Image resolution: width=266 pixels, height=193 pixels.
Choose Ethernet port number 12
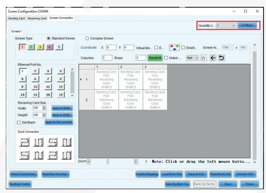coord(61,87)
